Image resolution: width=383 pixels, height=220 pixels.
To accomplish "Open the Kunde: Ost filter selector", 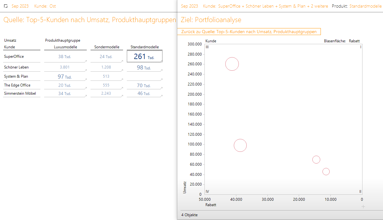I will click(x=45, y=6).
